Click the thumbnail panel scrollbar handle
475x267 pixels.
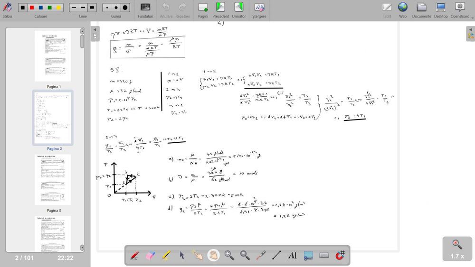click(x=82, y=41)
